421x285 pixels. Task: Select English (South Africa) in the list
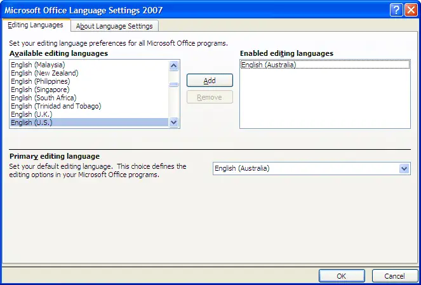click(89, 98)
